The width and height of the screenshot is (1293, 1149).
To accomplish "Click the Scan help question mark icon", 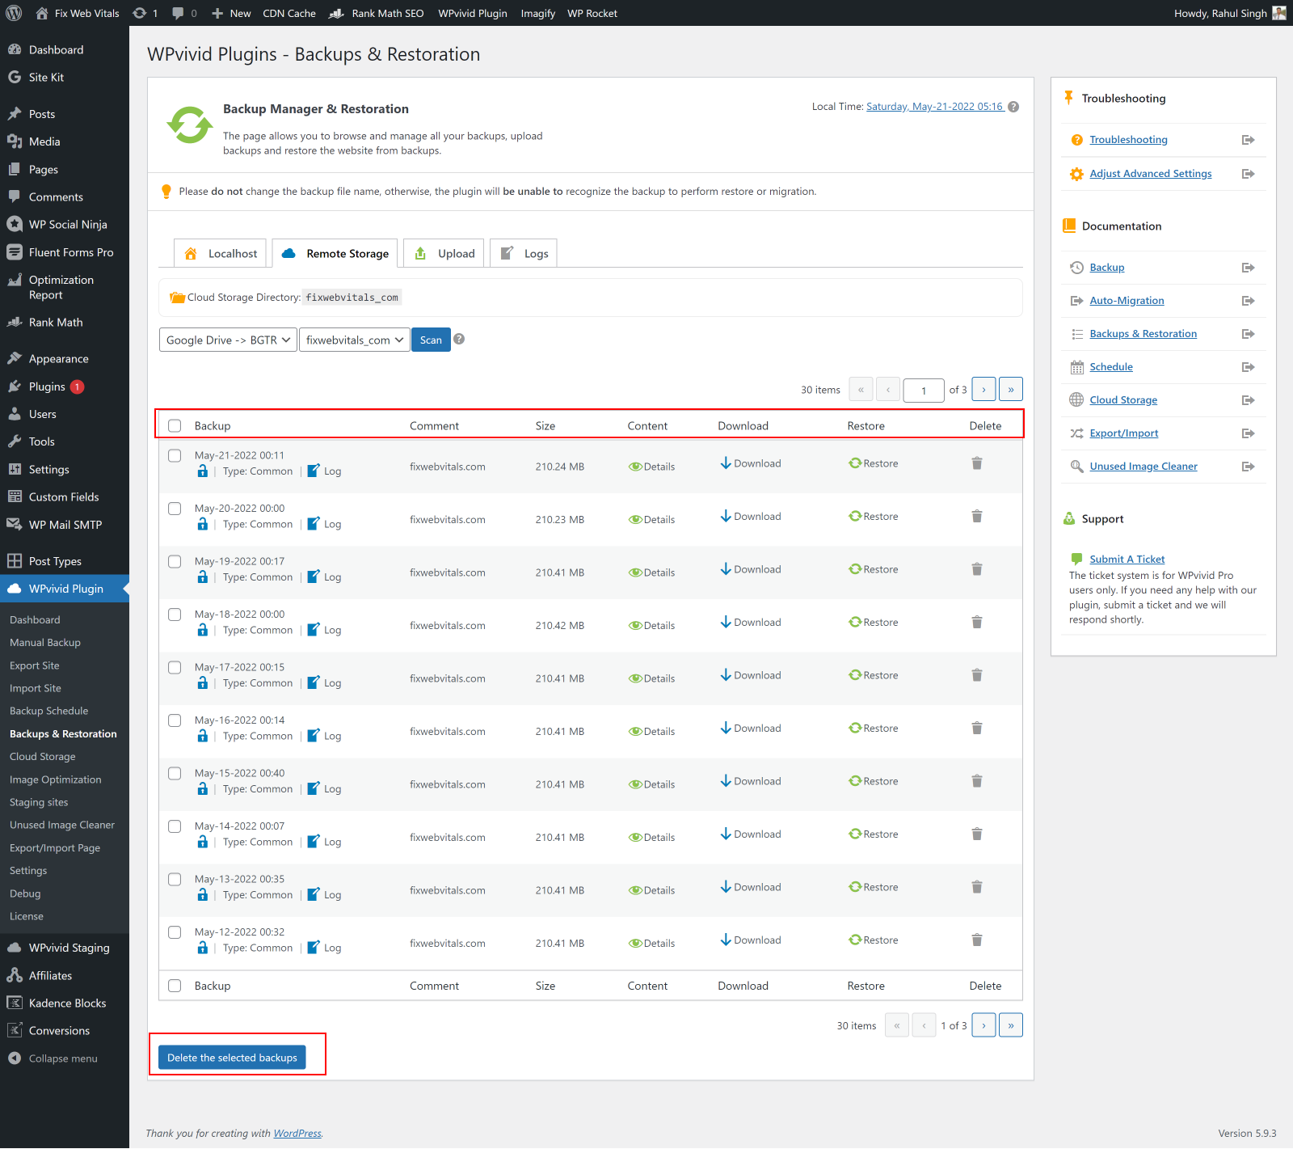I will click(x=459, y=340).
